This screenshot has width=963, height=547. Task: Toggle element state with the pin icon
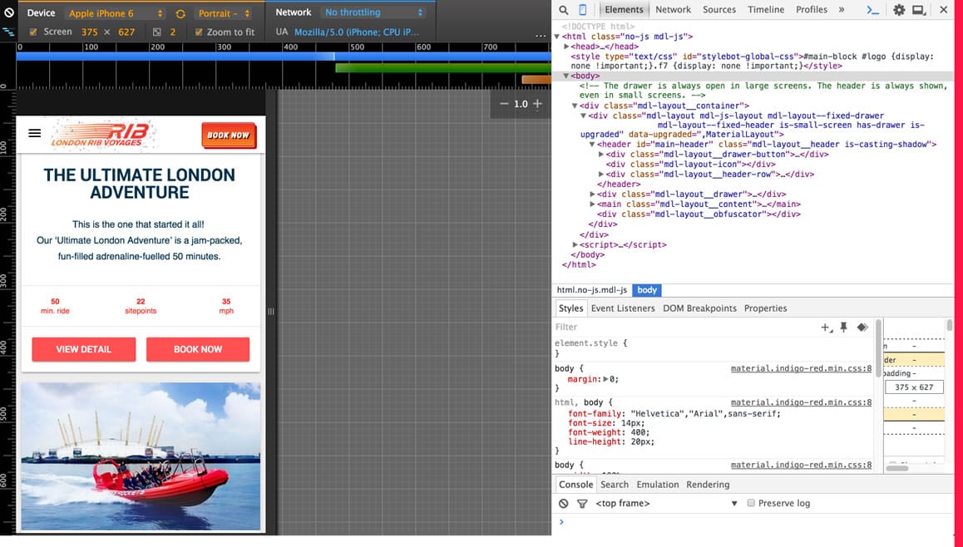843,328
